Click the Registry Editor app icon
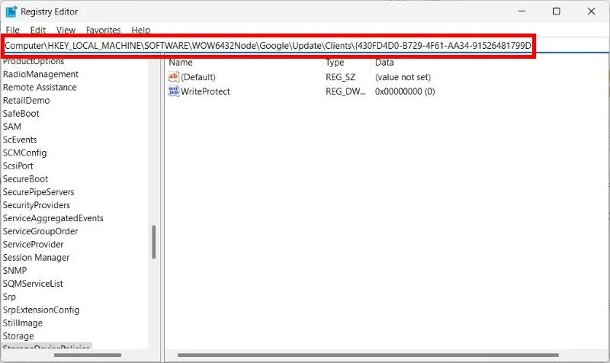The image size is (610, 363). pos(11,11)
